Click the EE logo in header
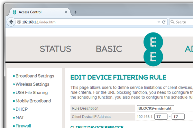The width and height of the screenshot is (193, 128). click(153, 49)
